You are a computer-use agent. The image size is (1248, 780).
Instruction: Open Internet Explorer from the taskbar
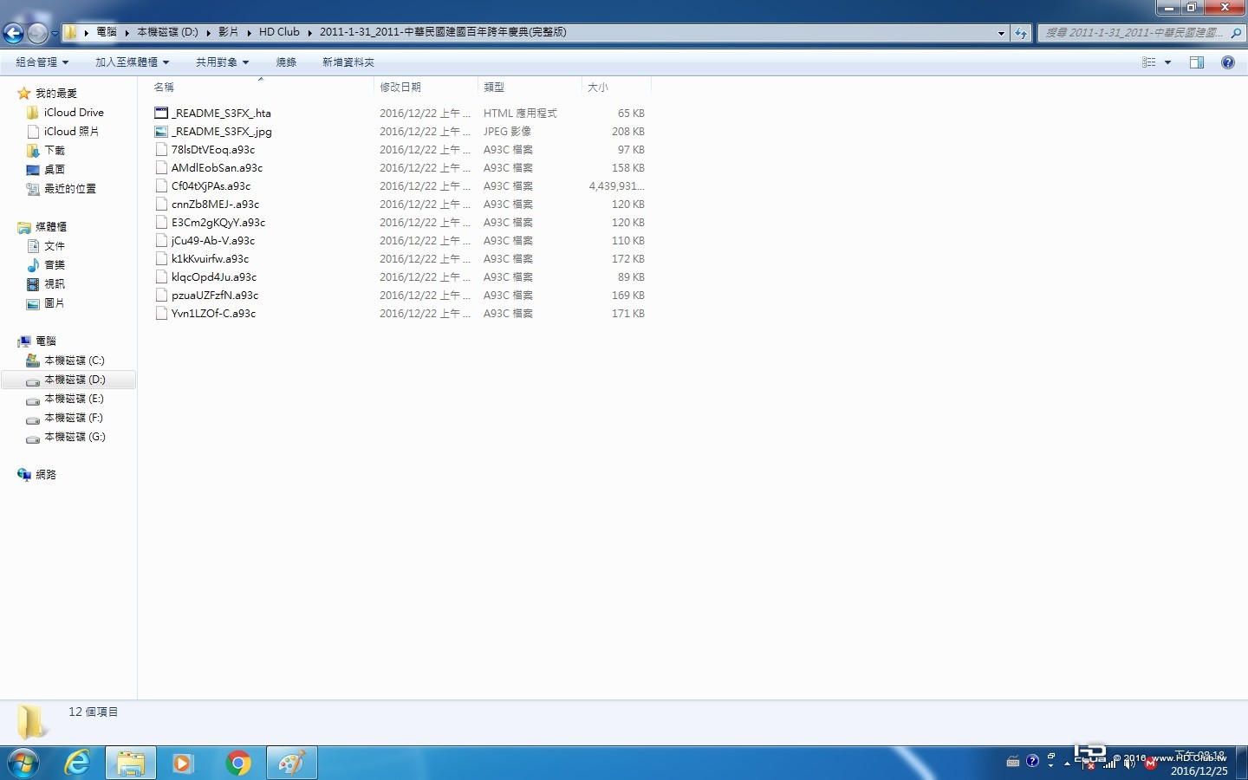[x=78, y=763]
